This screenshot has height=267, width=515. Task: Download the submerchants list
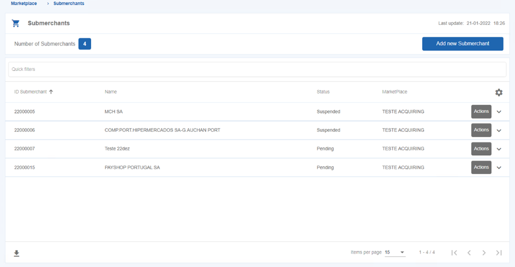[x=16, y=253]
